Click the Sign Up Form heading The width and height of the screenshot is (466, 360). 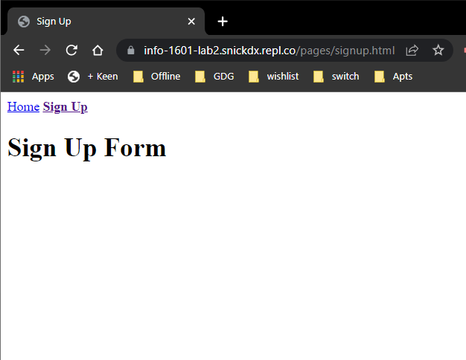[87, 148]
